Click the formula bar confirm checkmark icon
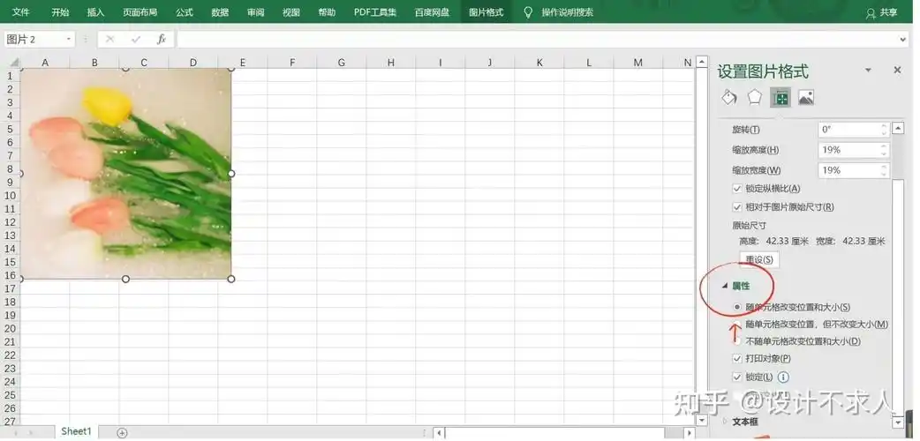The height and width of the screenshot is (441, 920). coord(136,40)
